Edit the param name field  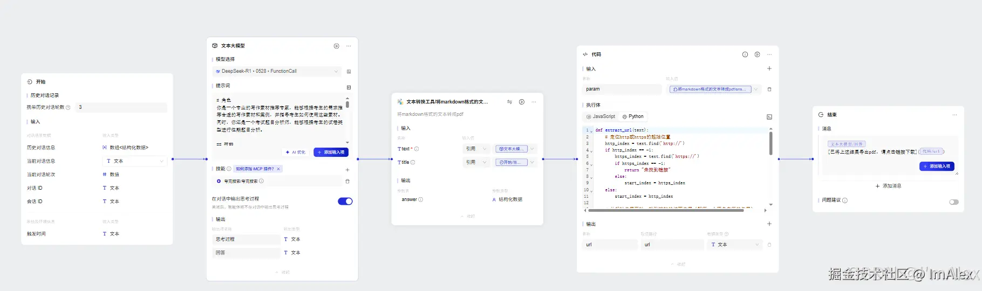point(622,89)
